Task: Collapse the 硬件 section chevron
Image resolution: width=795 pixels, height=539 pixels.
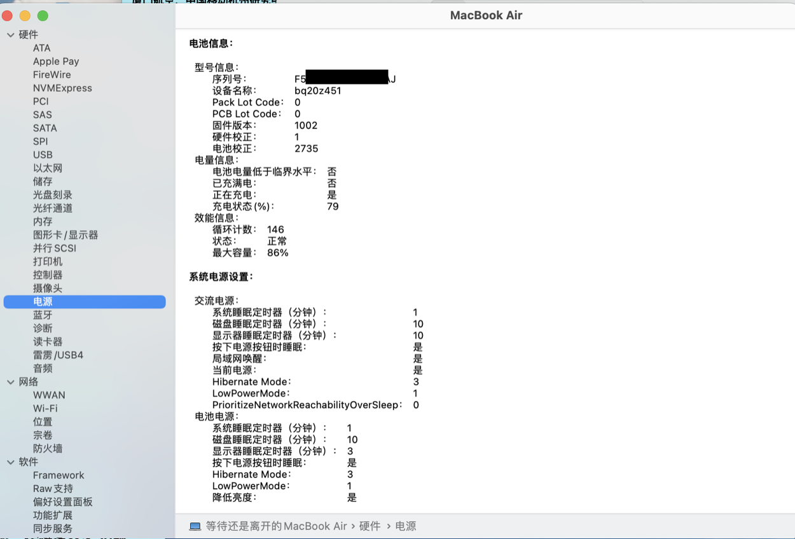Action: pyautogui.click(x=11, y=35)
